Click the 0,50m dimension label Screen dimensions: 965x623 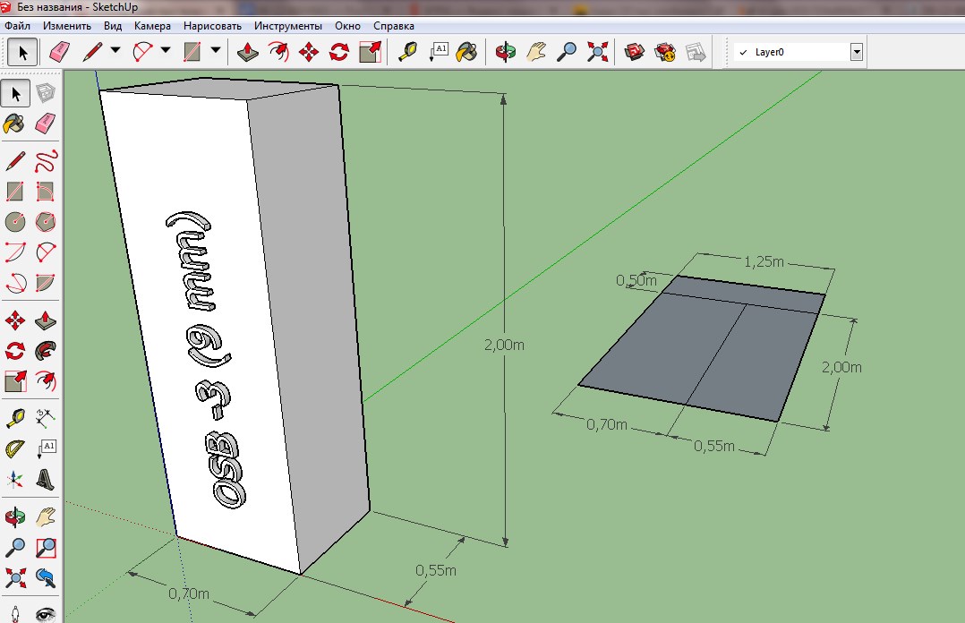636,281
